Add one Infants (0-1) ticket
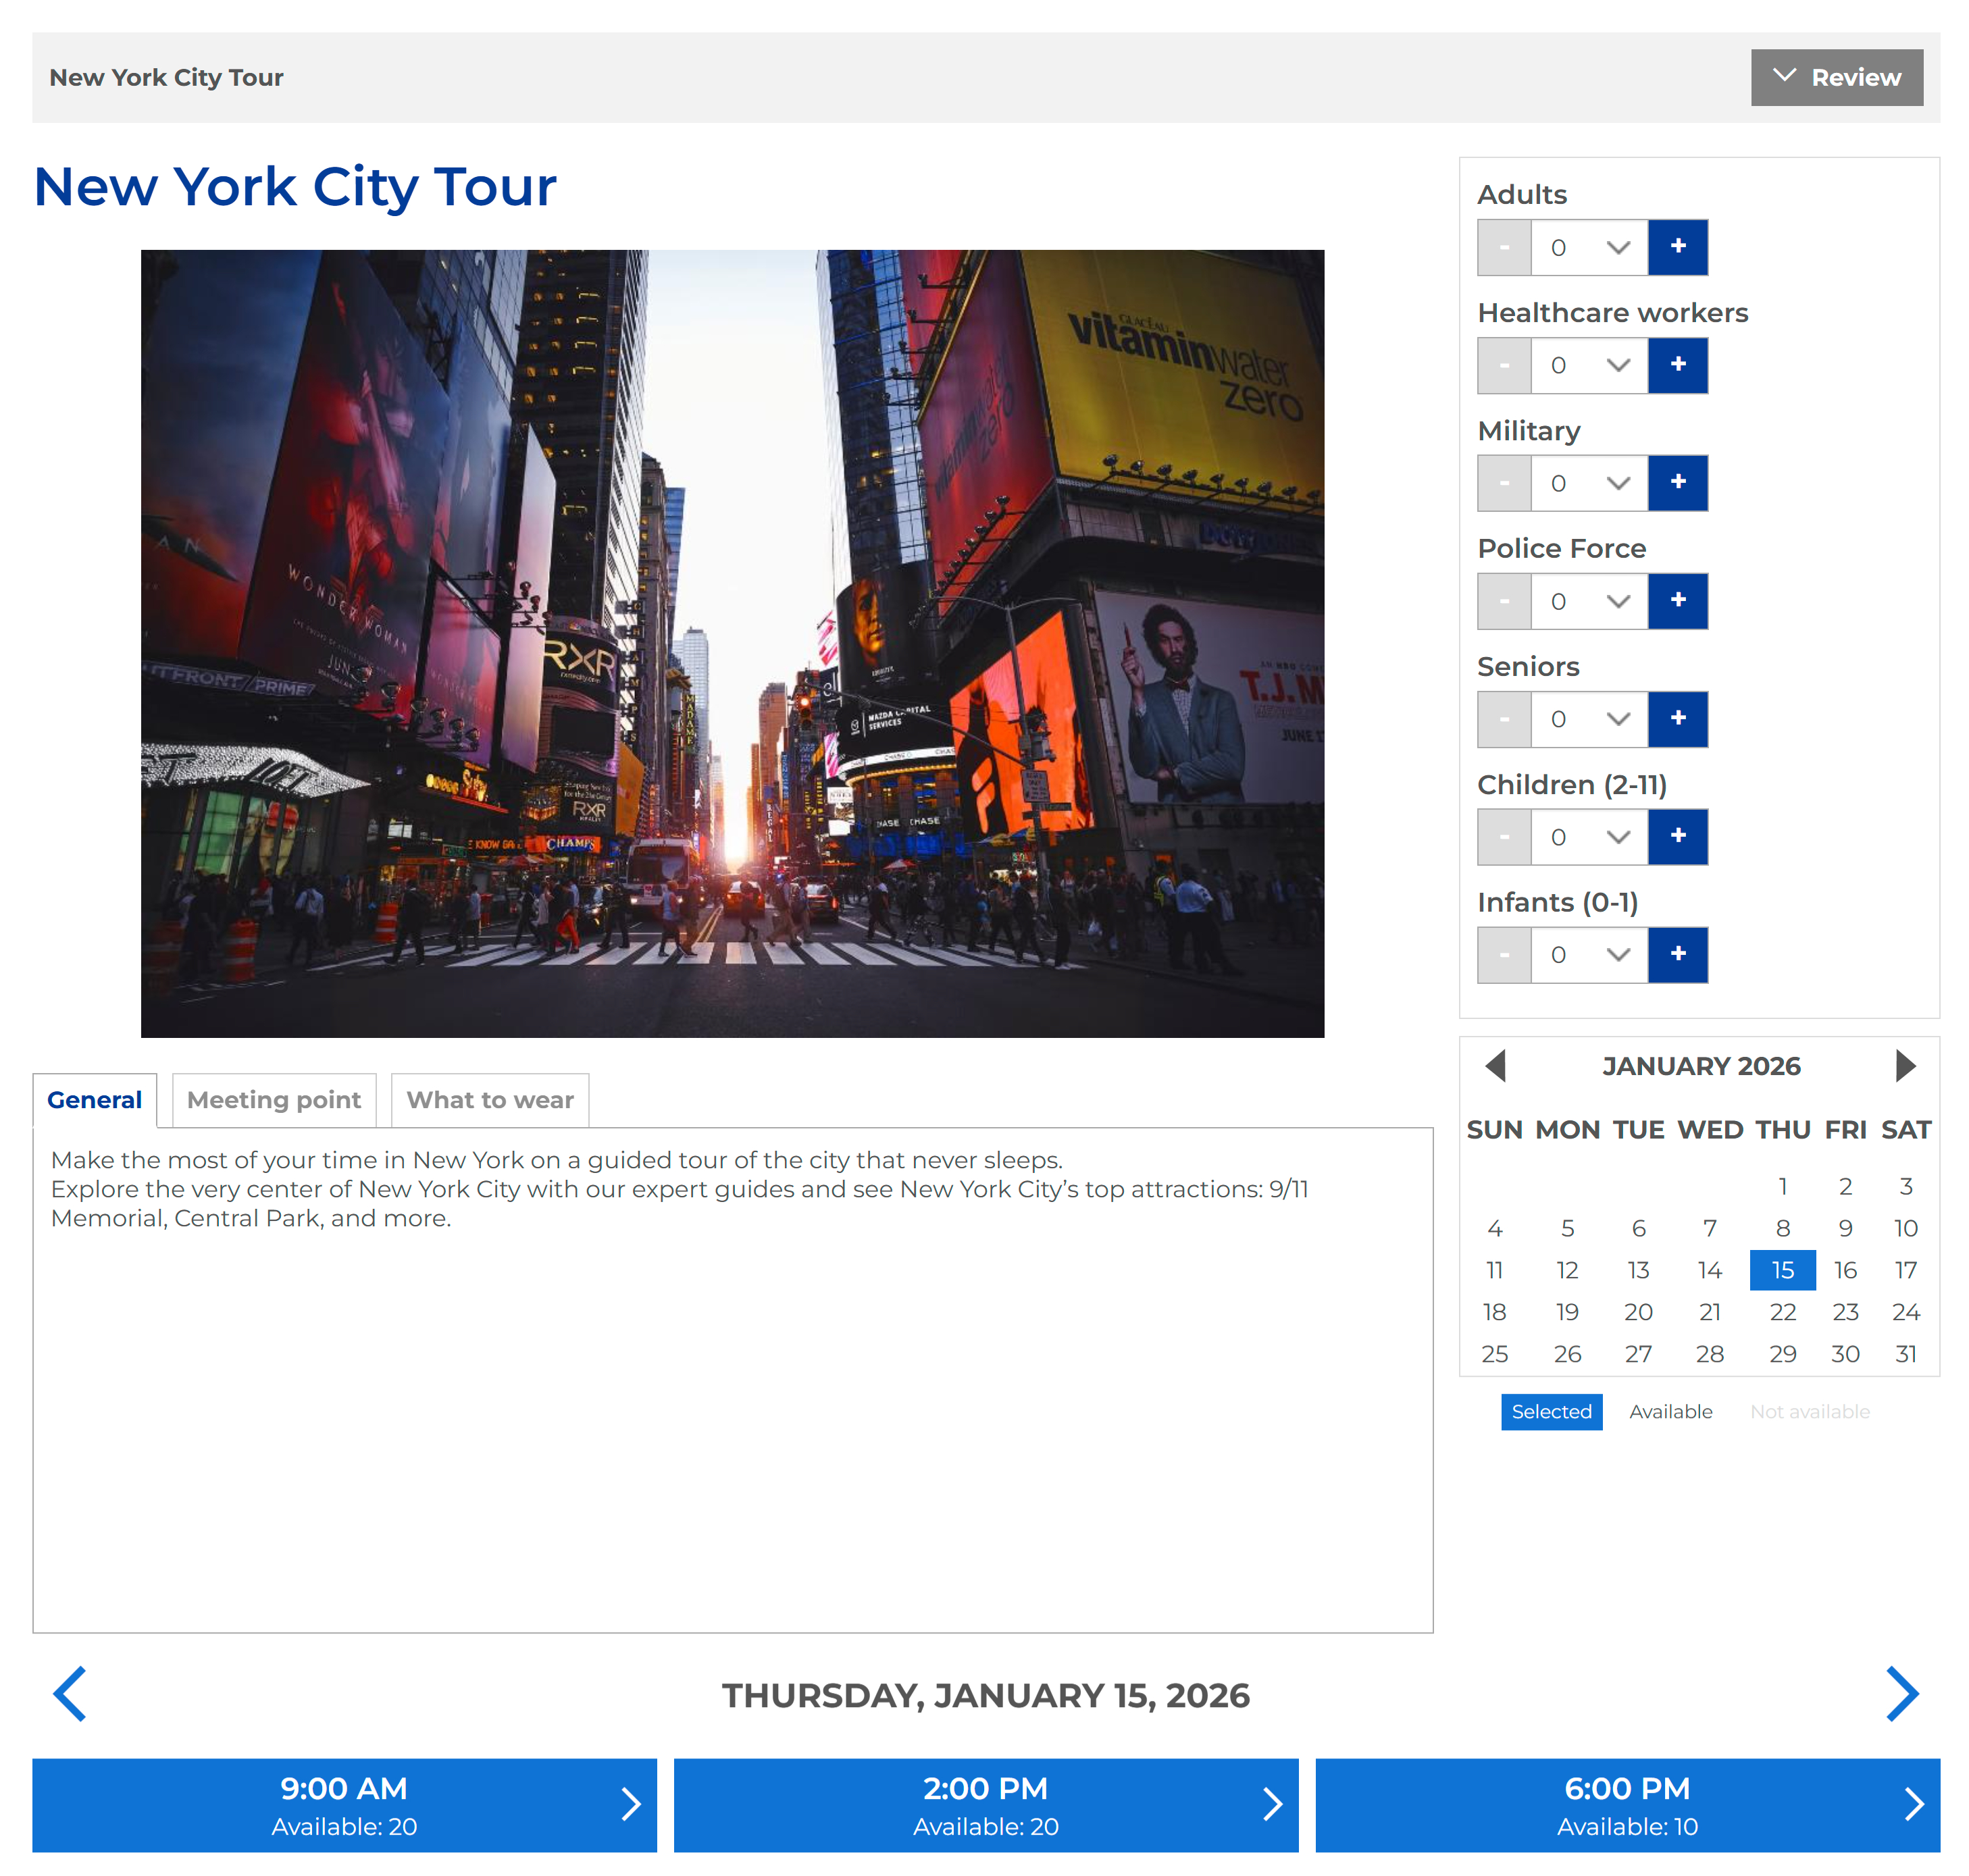This screenshot has width=1969, height=1876. click(x=1677, y=955)
